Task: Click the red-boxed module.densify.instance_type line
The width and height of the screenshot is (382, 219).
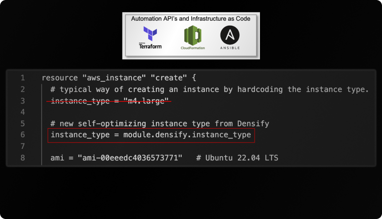Action: coord(151,135)
